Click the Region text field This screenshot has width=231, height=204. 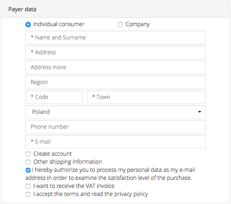[x=115, y=82]
